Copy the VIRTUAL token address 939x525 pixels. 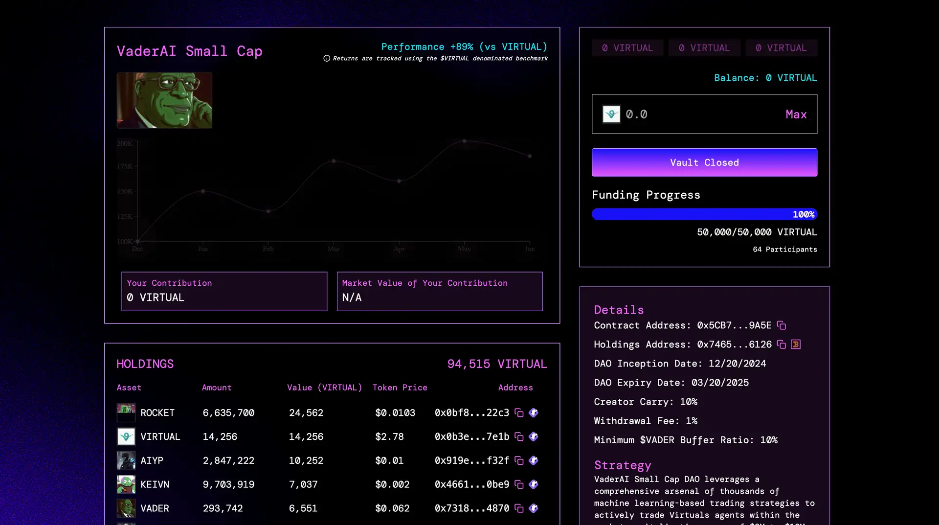coord(519,437)
